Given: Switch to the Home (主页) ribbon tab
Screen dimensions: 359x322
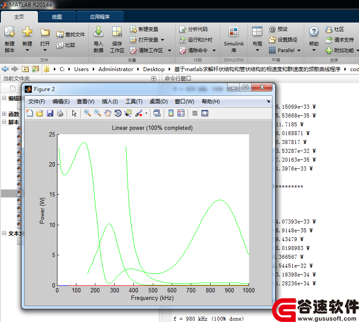Looking at the screenshot, I should pos(19,17).
